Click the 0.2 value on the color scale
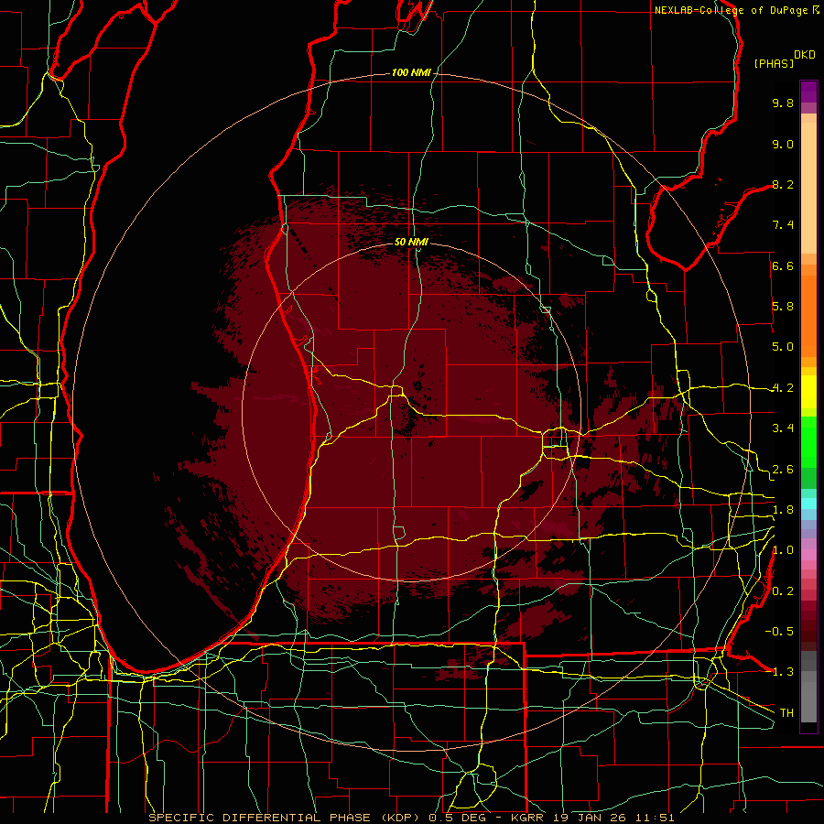 click(x=783, y=591)
